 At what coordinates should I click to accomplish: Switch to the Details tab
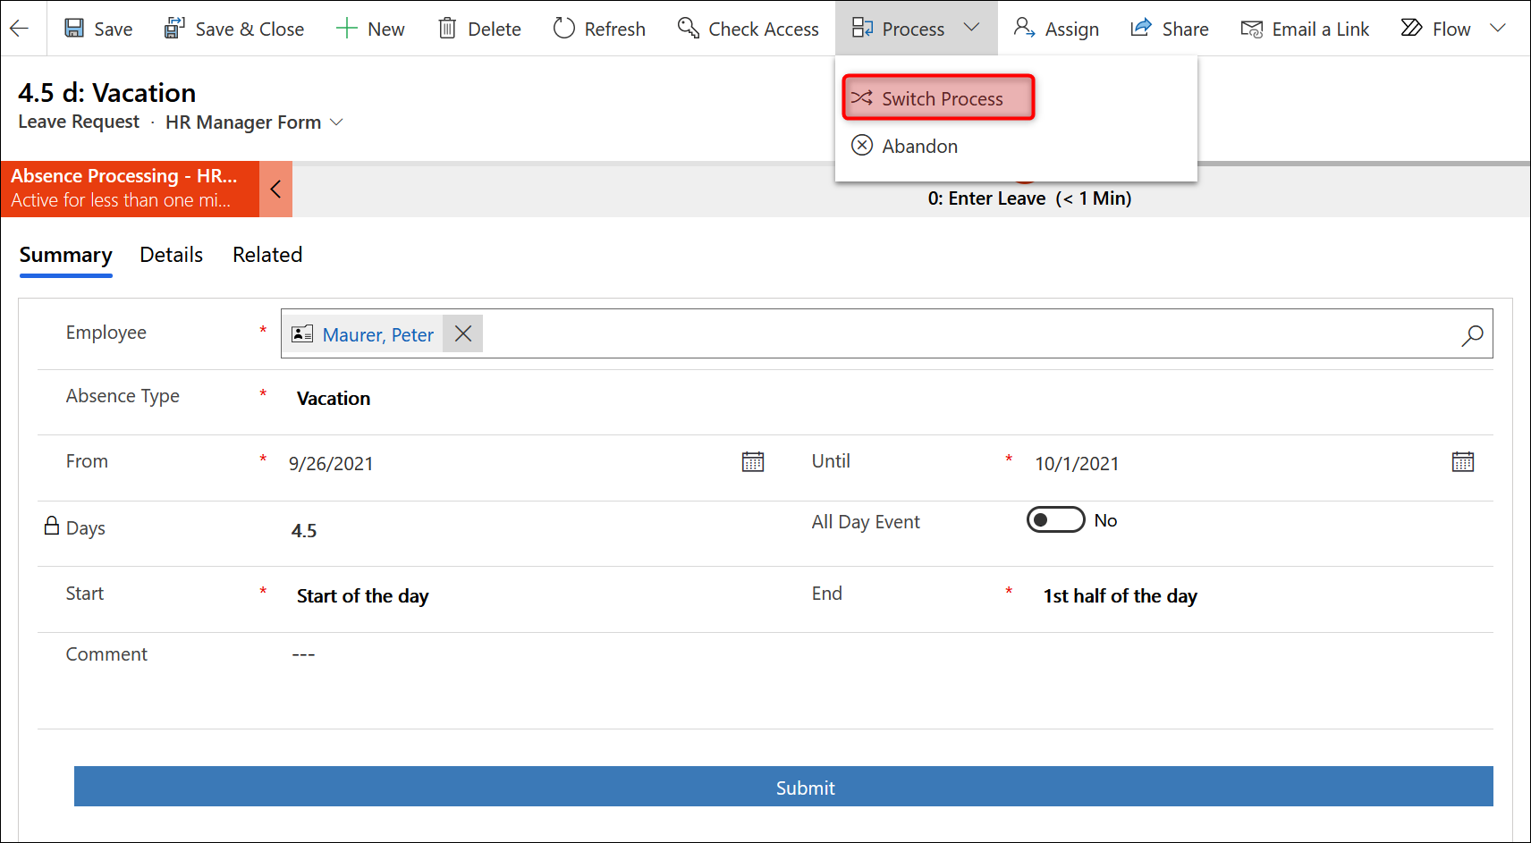click(171, 255)
